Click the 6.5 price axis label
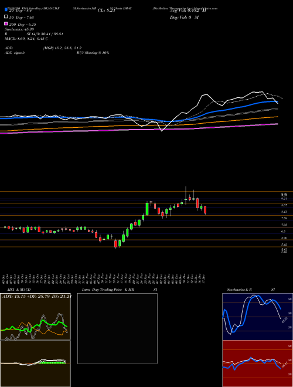The width and height of the screenshot is (293, 387). tap(284, 232)
